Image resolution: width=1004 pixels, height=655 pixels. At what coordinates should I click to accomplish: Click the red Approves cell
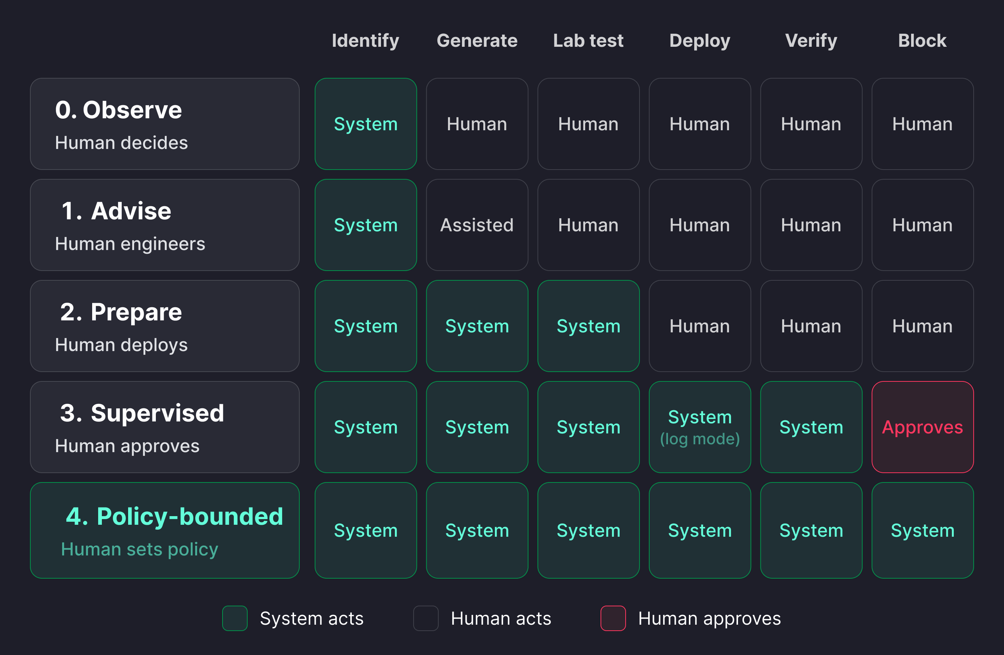[923, 427]
